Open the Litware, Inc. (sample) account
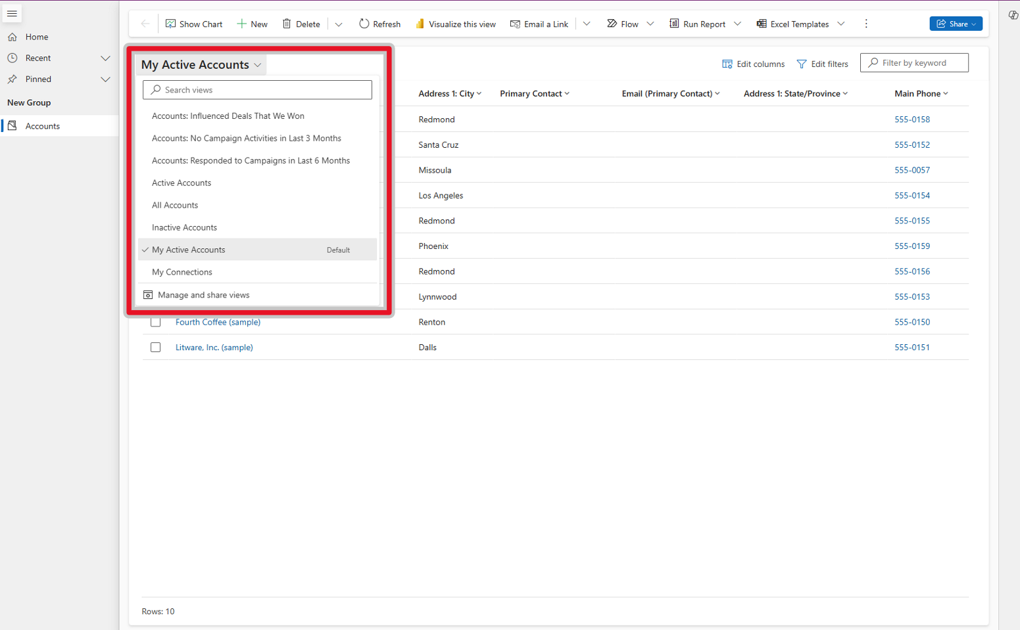1020x630 pixels. 214,348
